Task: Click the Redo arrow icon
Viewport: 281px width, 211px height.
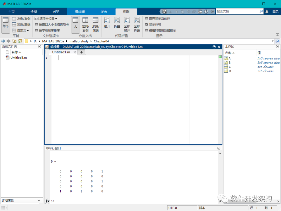Action: [x=194, y=11]
